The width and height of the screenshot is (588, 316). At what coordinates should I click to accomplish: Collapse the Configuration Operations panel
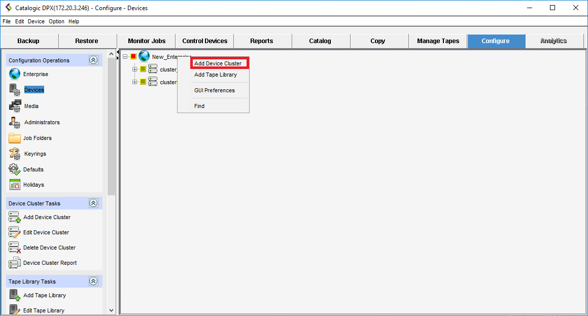tap(93, 60)
